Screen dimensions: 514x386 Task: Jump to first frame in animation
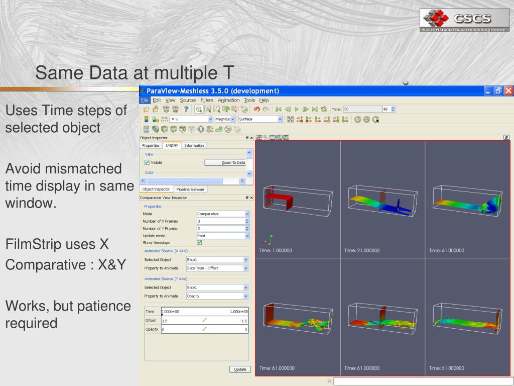(x=278, y=109)
